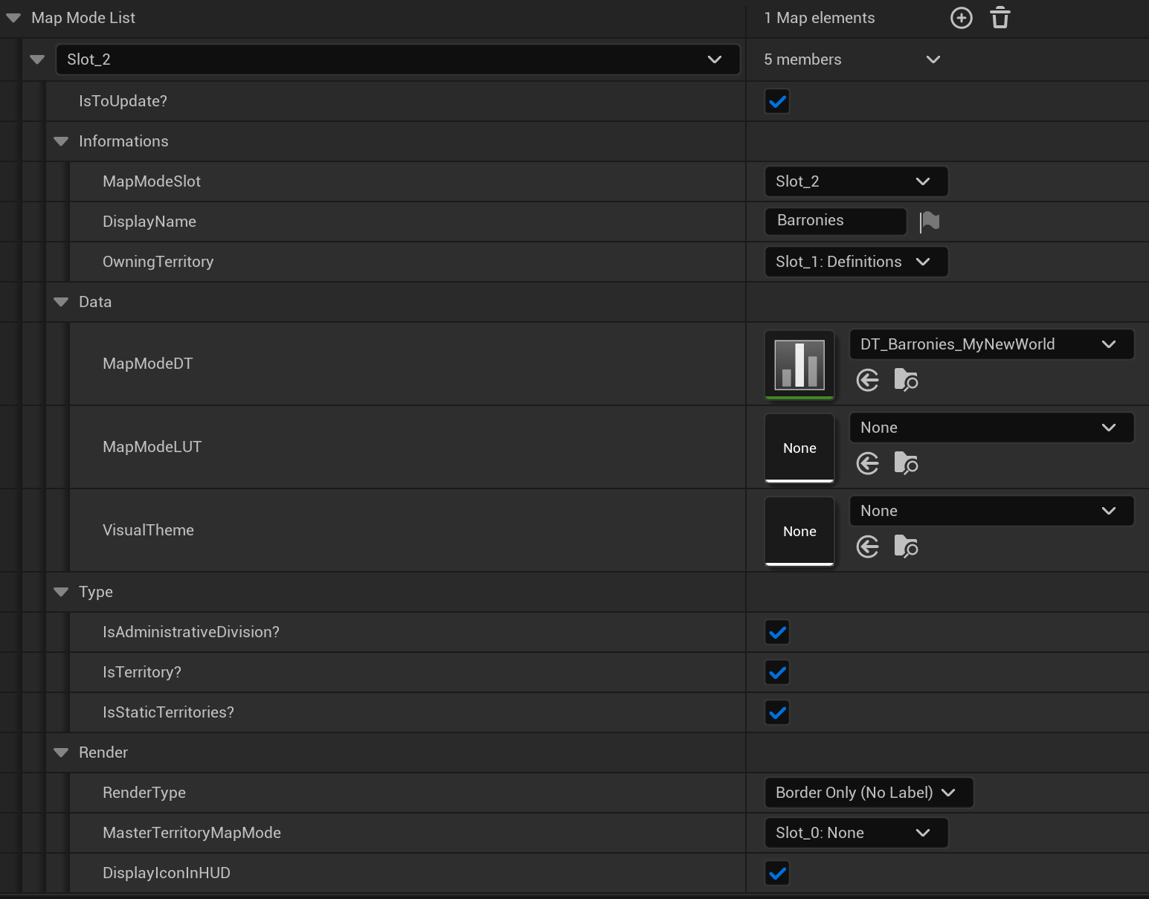Uncheck IsAdministrativeDivision? checkbox
1149x899 pixels.
click(x=777, y=632)
